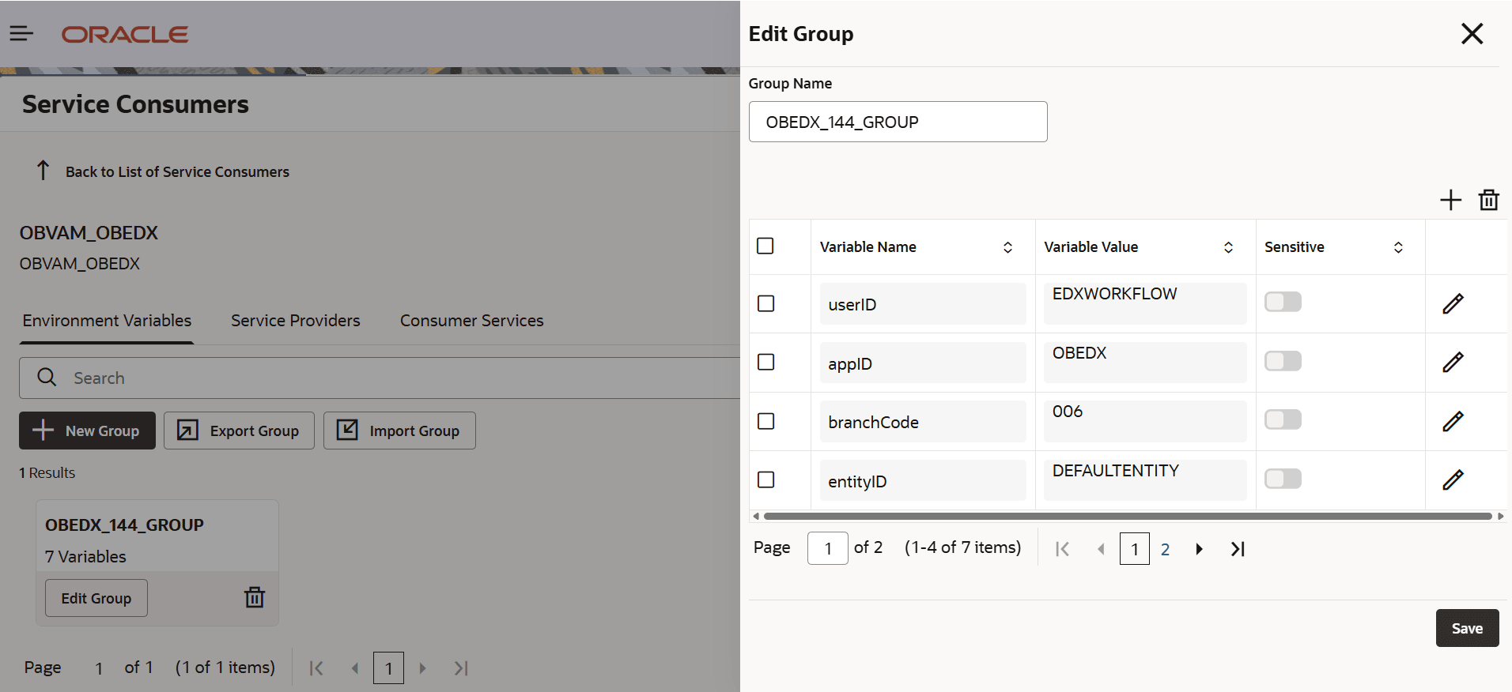The width and height of the screenshot is (1512, 692).
Task: Switch to Service Providers tab
Action: coord(295,321)
